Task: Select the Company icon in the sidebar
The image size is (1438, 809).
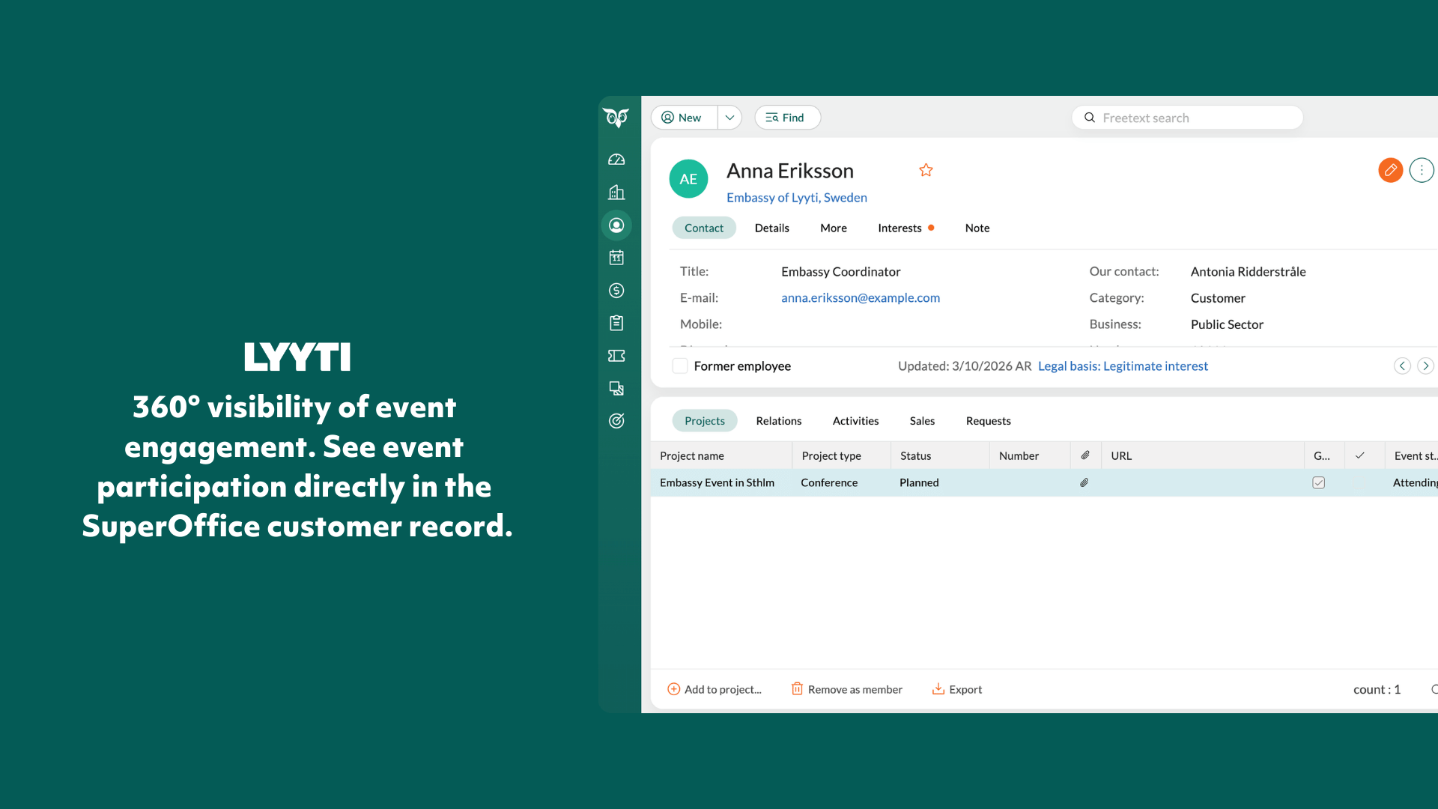Action: 616,192
